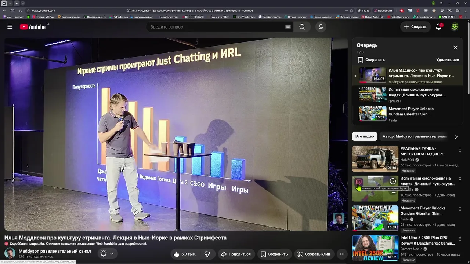This screenshot has height=264, width=470.
Task: Click the www.youtube.com address bar
Action: pos(43,11)
